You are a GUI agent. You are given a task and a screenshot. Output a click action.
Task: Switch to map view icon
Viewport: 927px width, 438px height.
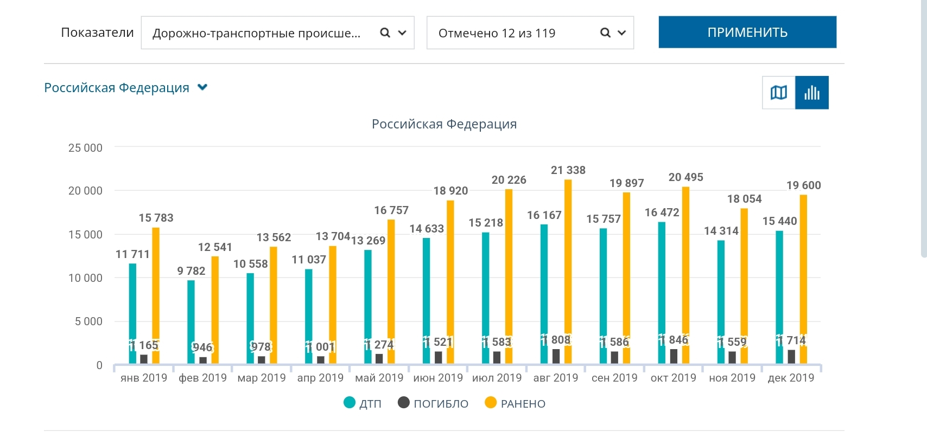(x=778, y=93)
